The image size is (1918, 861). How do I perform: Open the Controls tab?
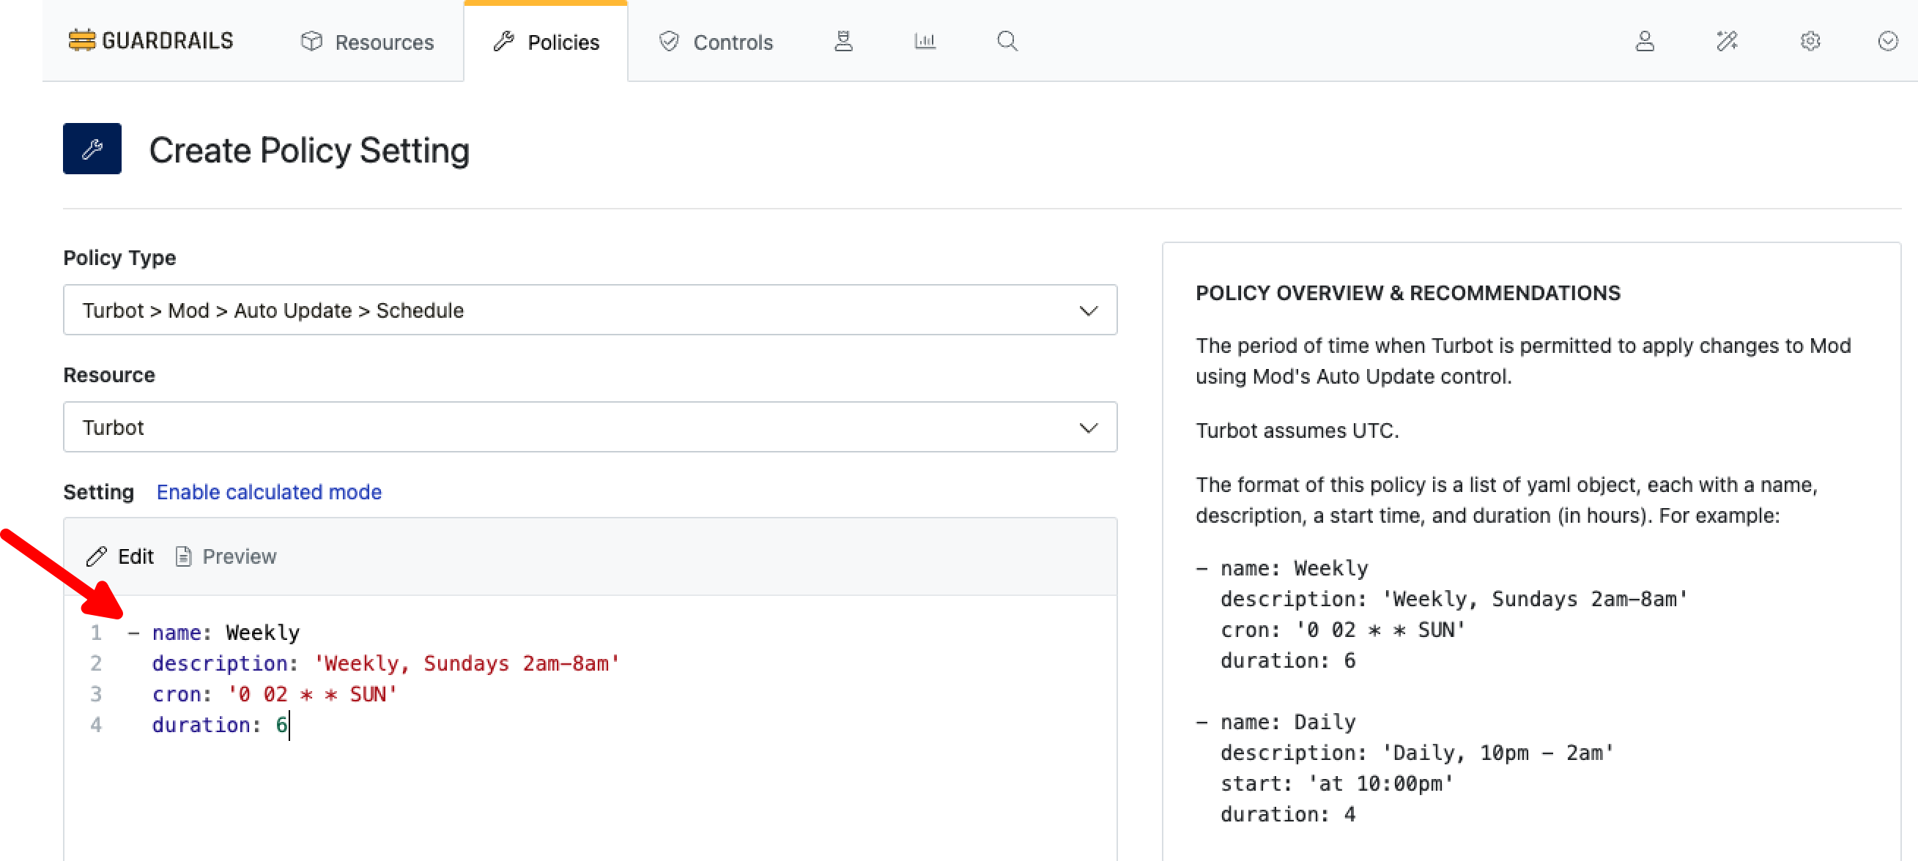717,42
